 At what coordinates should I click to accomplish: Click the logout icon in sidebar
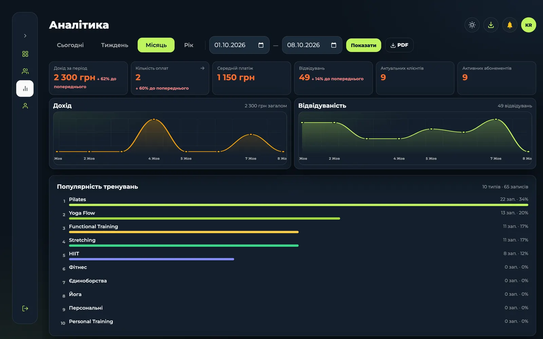click(25, 308)
